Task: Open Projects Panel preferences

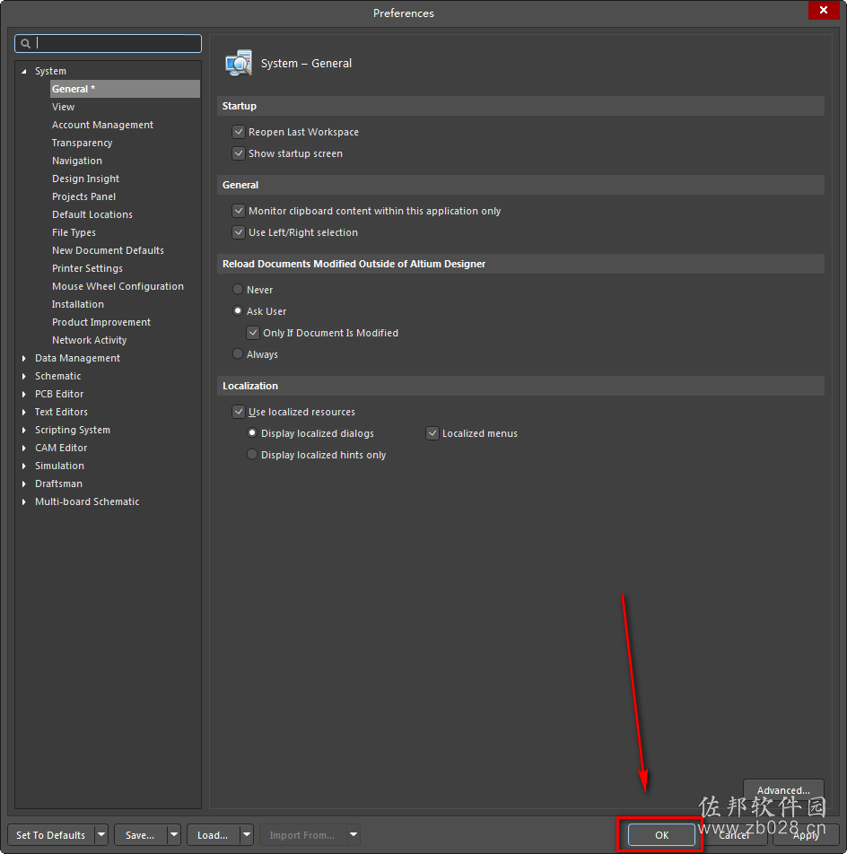Action: click(83, 196)
